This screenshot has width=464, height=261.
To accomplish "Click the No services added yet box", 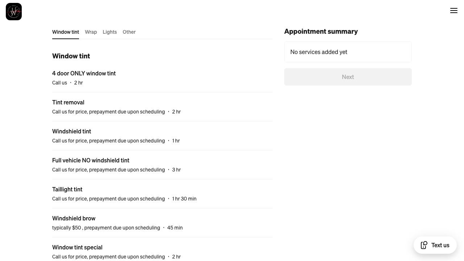I will pyautogui.click(x=348, y=52).
